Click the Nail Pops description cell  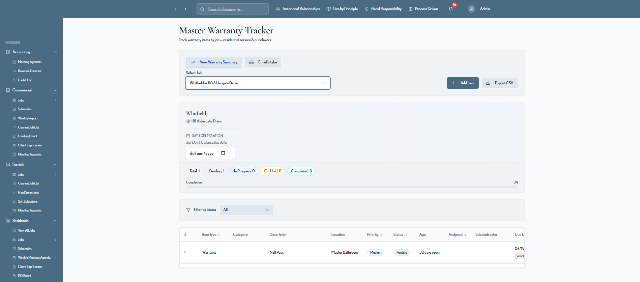point(277,253)
